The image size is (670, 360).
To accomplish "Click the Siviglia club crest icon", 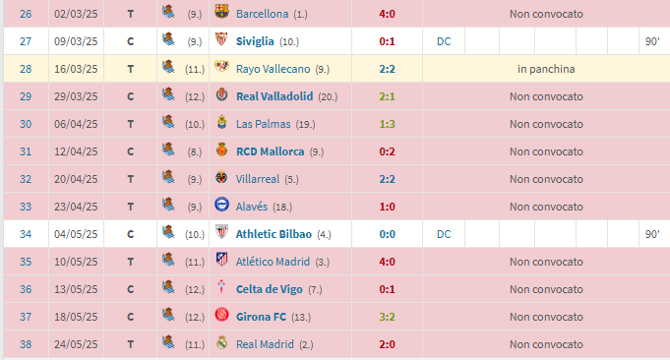I will [x=221, y=39].
